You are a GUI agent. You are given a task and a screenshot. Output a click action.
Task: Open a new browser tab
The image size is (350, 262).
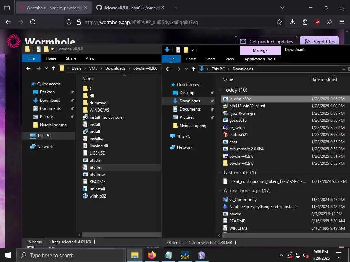[176, 8]
